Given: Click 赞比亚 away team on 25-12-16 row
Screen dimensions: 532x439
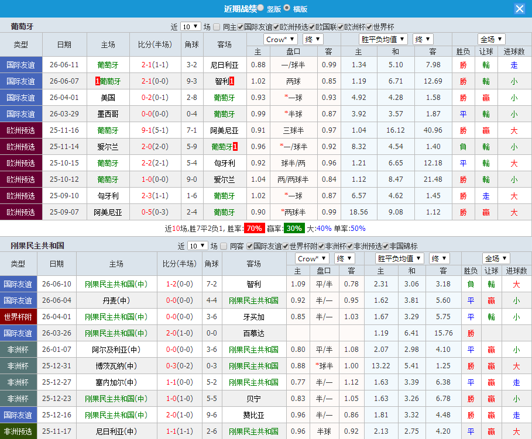Looking at the screenshot, I should pyautogui.click(x=253, y=415).
